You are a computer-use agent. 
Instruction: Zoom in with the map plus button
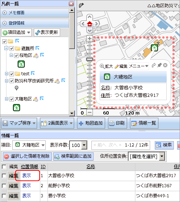(x=90, y=39)
